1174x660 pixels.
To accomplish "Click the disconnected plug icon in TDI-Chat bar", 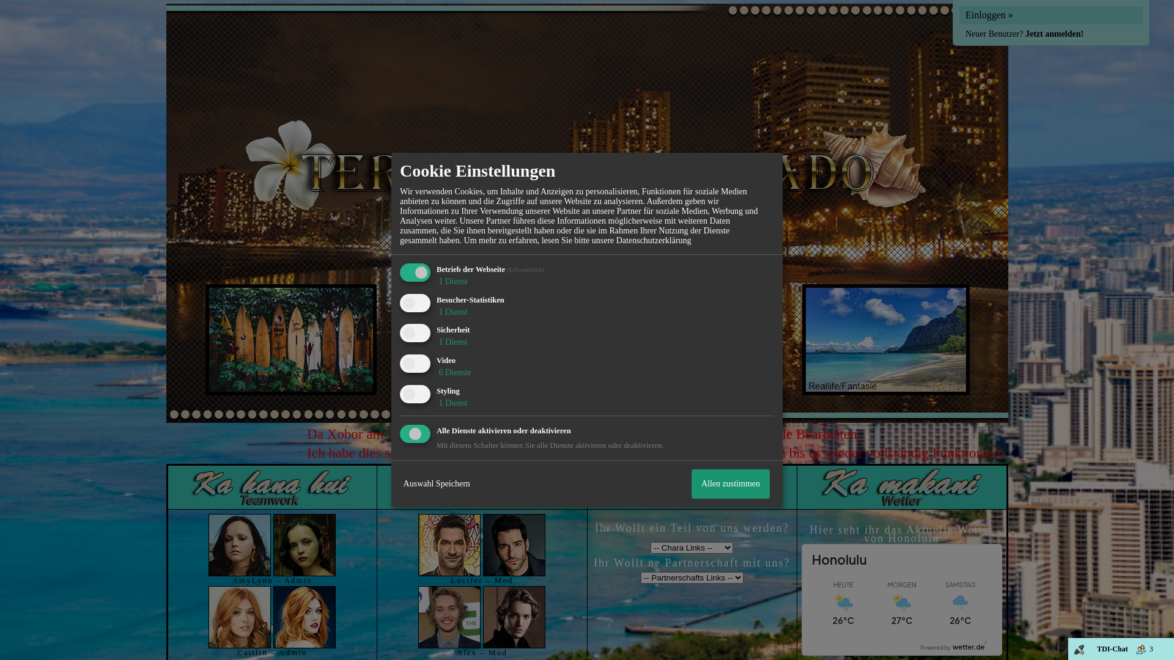I will click(x=1079, y=650).
